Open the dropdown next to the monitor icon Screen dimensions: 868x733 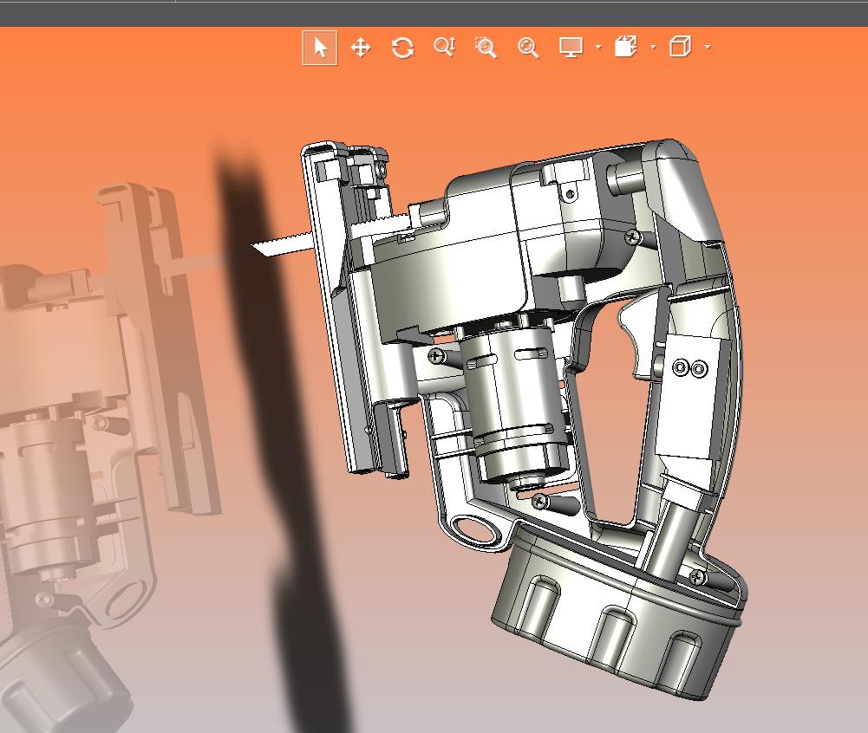click(598, 48)
